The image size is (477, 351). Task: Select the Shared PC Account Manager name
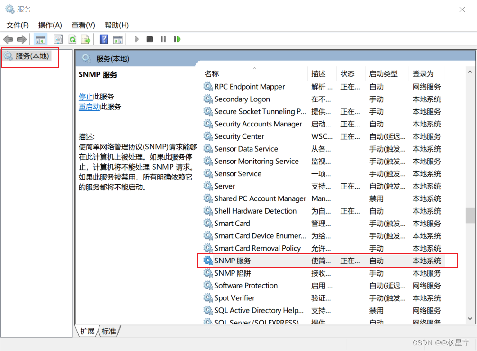pos(260,198)
